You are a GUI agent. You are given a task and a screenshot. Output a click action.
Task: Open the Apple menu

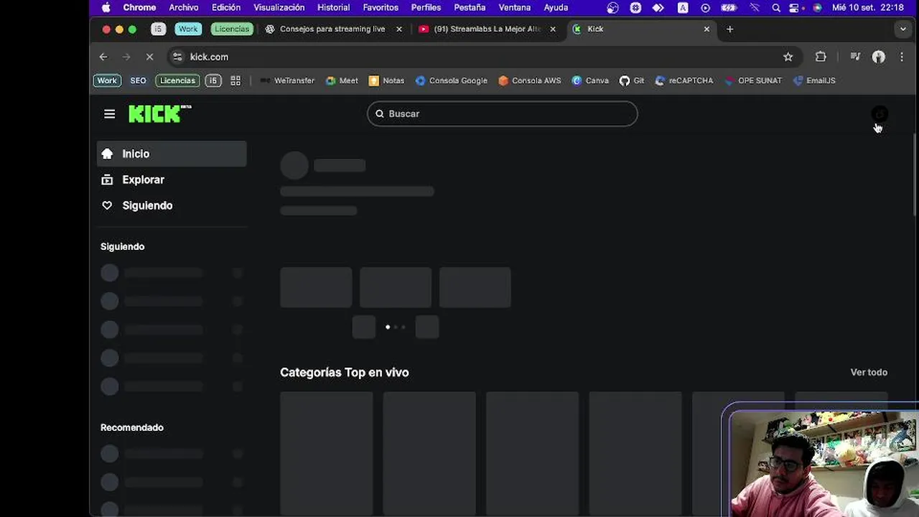pyautogui.click(x=106, y=7)
